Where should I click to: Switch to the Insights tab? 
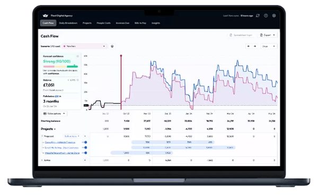coord(156,23)
